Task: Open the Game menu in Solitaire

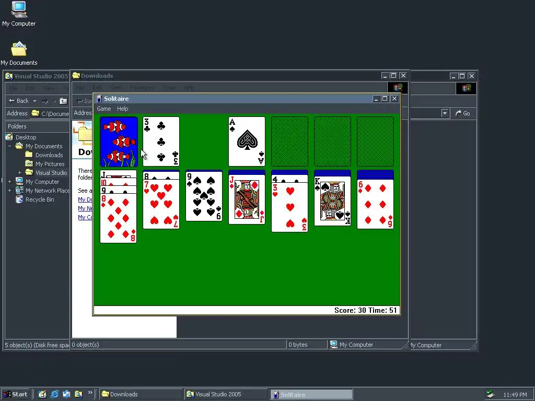Action: click(104, 109)
